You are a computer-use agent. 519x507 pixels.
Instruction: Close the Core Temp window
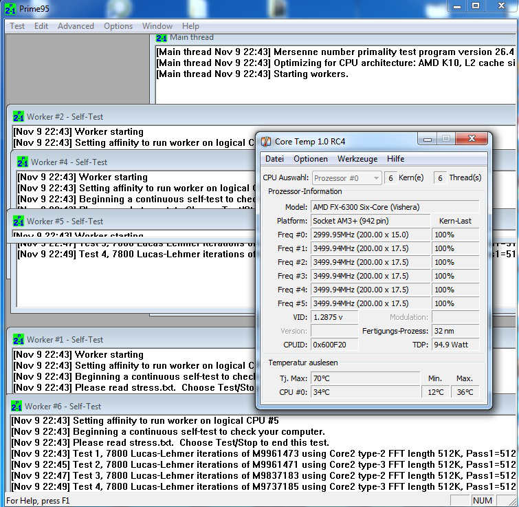coord(472,139)
